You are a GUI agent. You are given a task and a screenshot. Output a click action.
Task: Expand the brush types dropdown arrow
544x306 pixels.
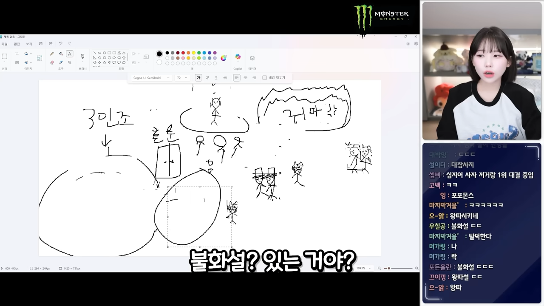(82, 62)
